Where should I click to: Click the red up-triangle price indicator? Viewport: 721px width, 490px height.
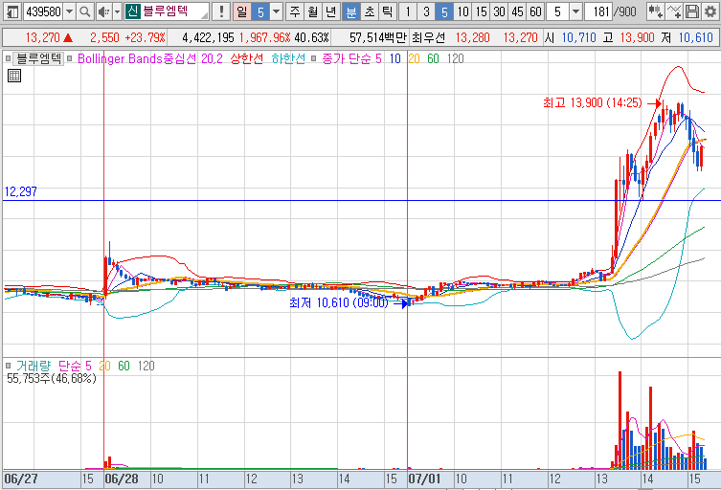68,37
